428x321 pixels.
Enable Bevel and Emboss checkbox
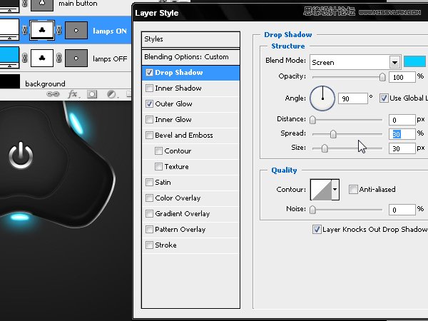coord(149,135)
